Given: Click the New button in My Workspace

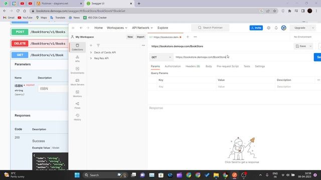Looking at the screenshot, I should pos(130,37).
